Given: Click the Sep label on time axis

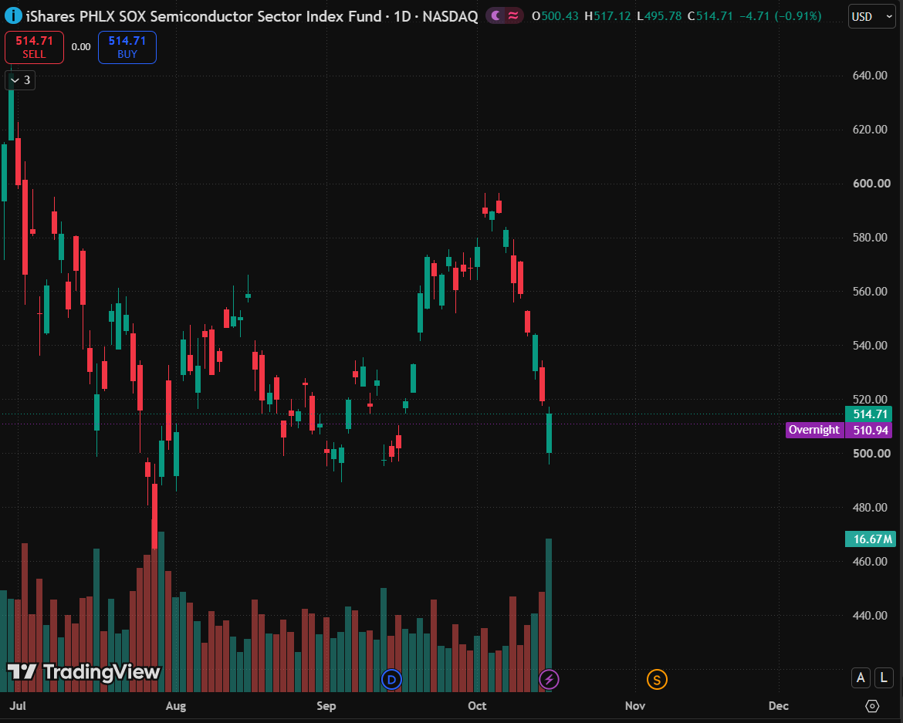Looking at the screenshot, I should [x=326, y=706].
